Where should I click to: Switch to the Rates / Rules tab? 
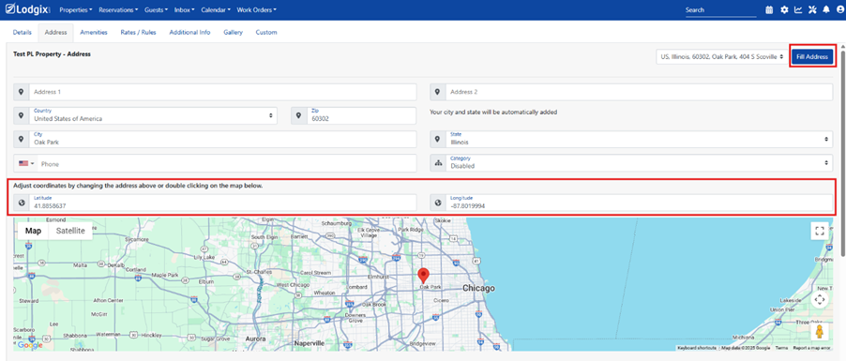pos(139,33)
